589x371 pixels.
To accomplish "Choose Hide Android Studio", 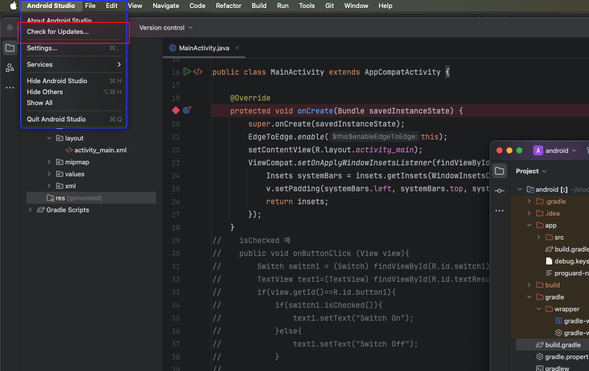I will click(74, 81).
